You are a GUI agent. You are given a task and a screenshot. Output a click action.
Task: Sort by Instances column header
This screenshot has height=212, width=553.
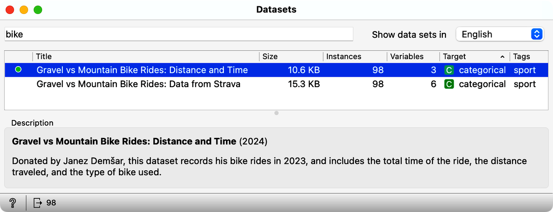point(355,57)
